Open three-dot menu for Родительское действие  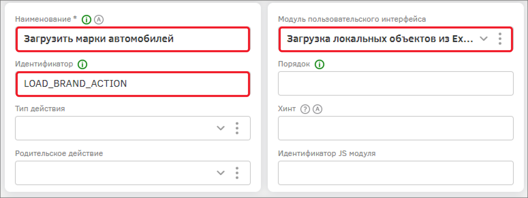click(x=237, y=173)
